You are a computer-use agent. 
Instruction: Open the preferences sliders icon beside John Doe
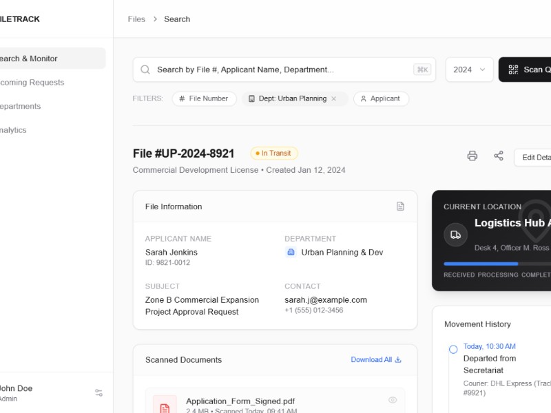click(98, 392)
